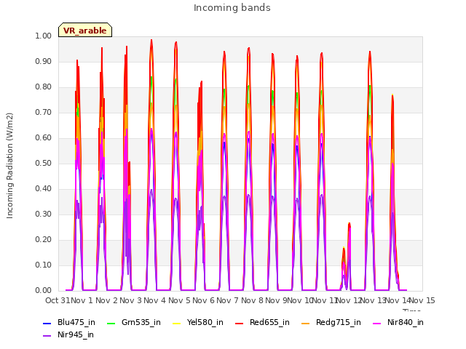Select the Yel580_in legend label
Screen dimensions: 466x349
pos(205,323)
